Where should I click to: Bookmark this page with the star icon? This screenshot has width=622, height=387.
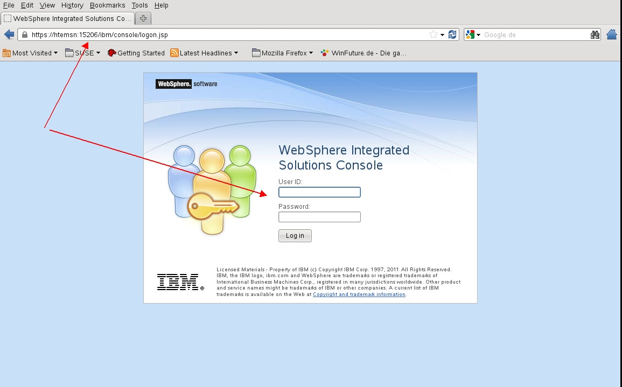tap(433, 35)
